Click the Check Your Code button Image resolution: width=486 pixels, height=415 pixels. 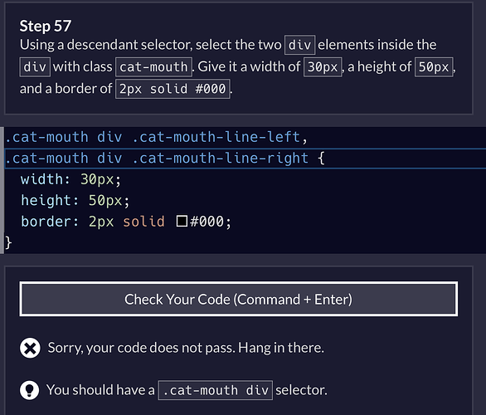[238, 299]
